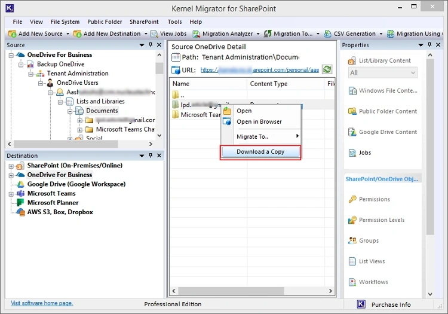The image size is (448, 314).
Task: Select Microsoft Planner destination item
Action: coord(53,203)
